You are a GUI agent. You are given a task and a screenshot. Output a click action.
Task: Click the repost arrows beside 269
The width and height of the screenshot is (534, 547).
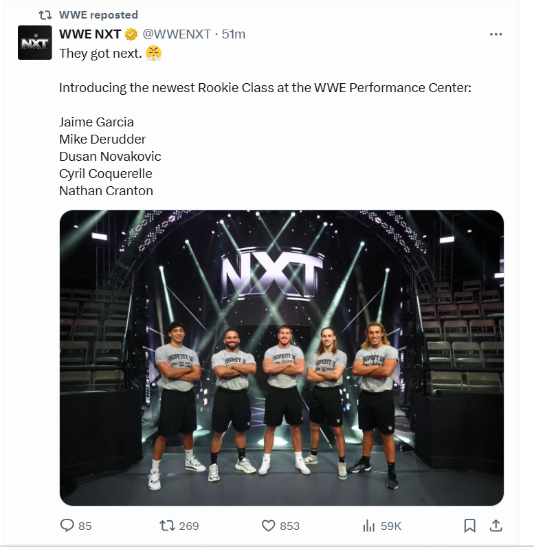click(x=166, y=526)
